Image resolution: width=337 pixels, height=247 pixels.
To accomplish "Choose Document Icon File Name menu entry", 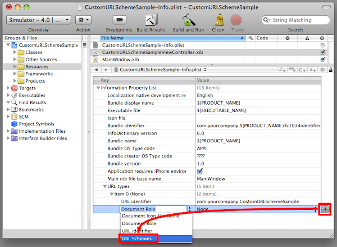I will tap(156, 216).
